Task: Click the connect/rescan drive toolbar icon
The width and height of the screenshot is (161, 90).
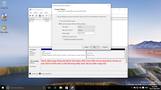Action: 46,15
